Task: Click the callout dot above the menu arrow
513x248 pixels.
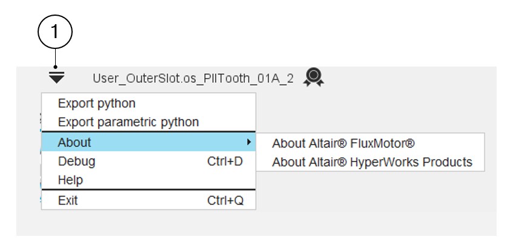Action: [56, 67]
